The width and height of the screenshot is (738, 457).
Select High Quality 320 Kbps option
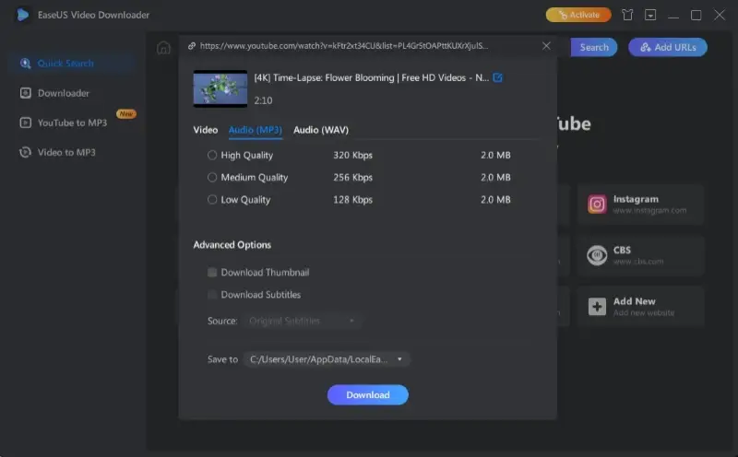pos(212,155)
